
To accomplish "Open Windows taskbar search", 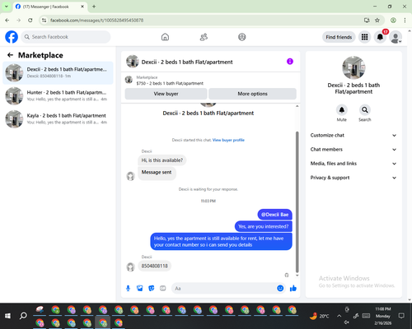I will pos(23,316).
